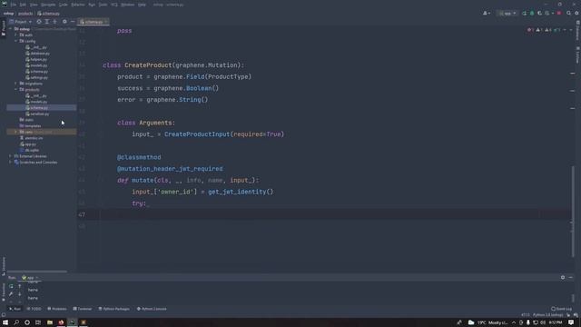Open the app run configuration dropdown
Image resolution: width=581 pixels, height=327 pixels.
coord(507,13)
